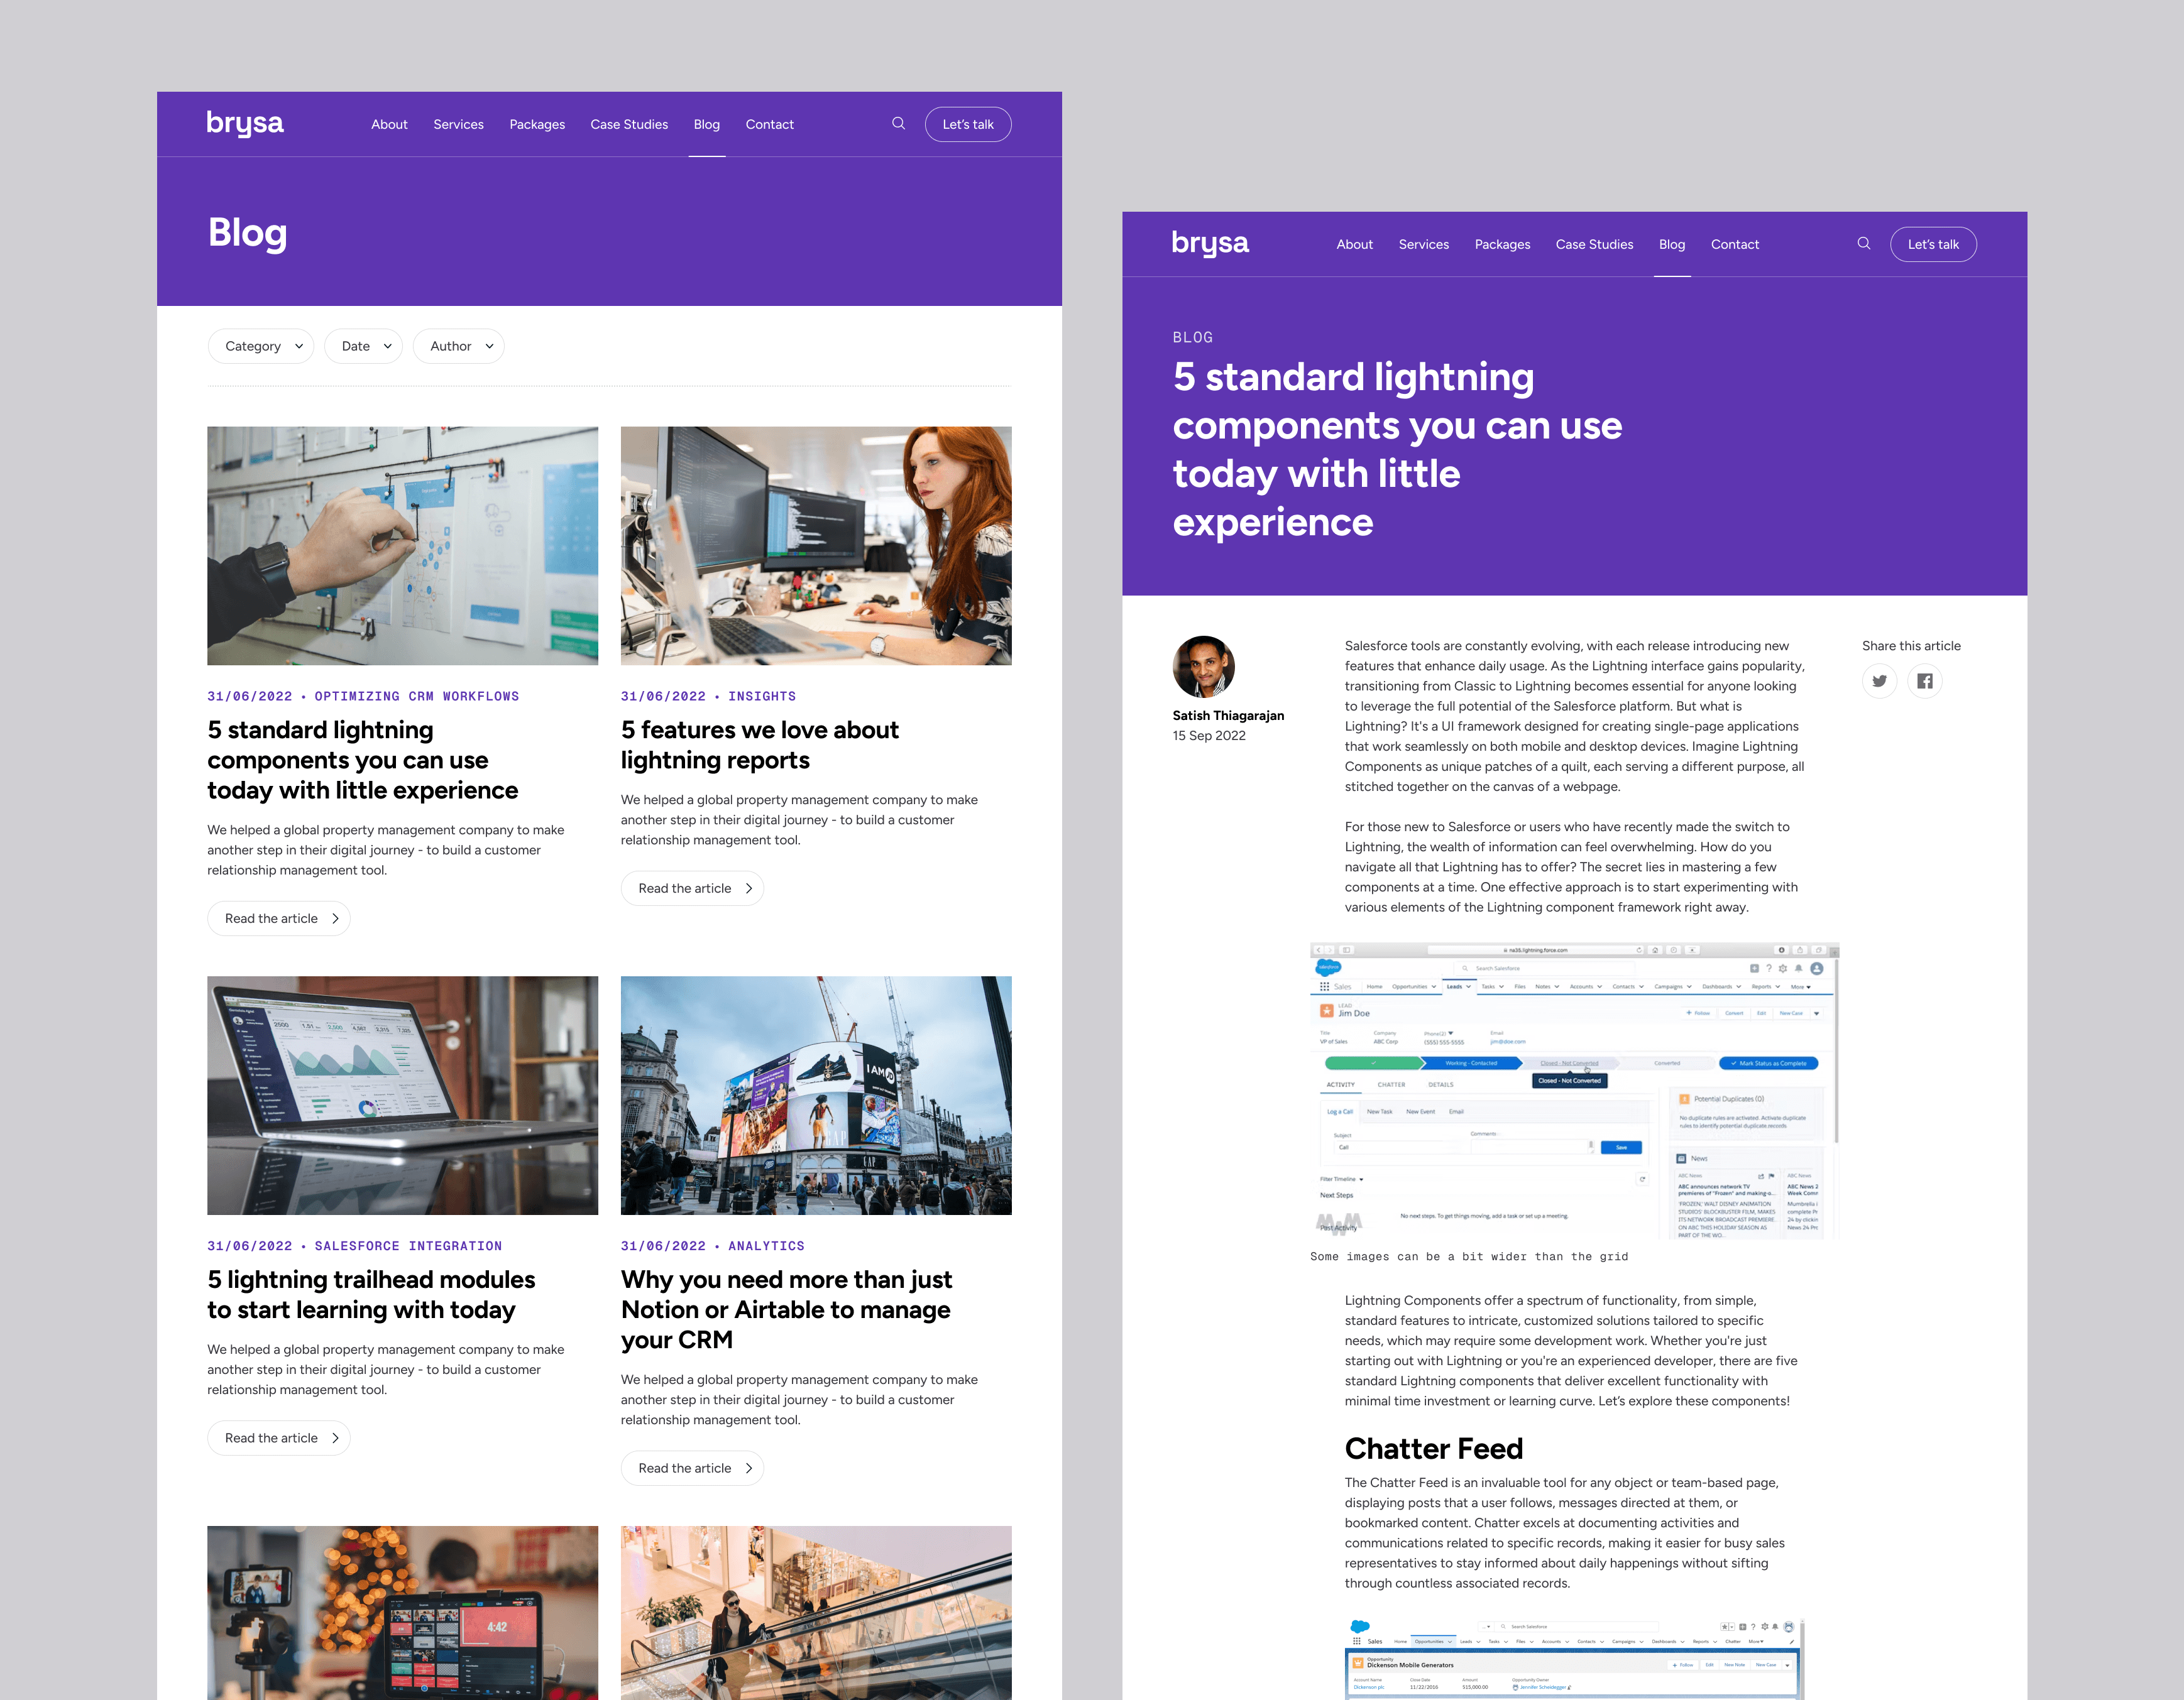Click the search icon in article header
The width and height of the screenshot is (2184, 1700).
click(1863, 244)
